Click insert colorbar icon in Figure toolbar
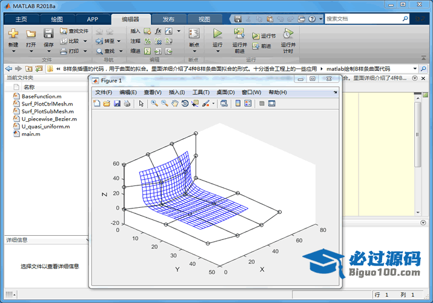 [x=238, y=104]
